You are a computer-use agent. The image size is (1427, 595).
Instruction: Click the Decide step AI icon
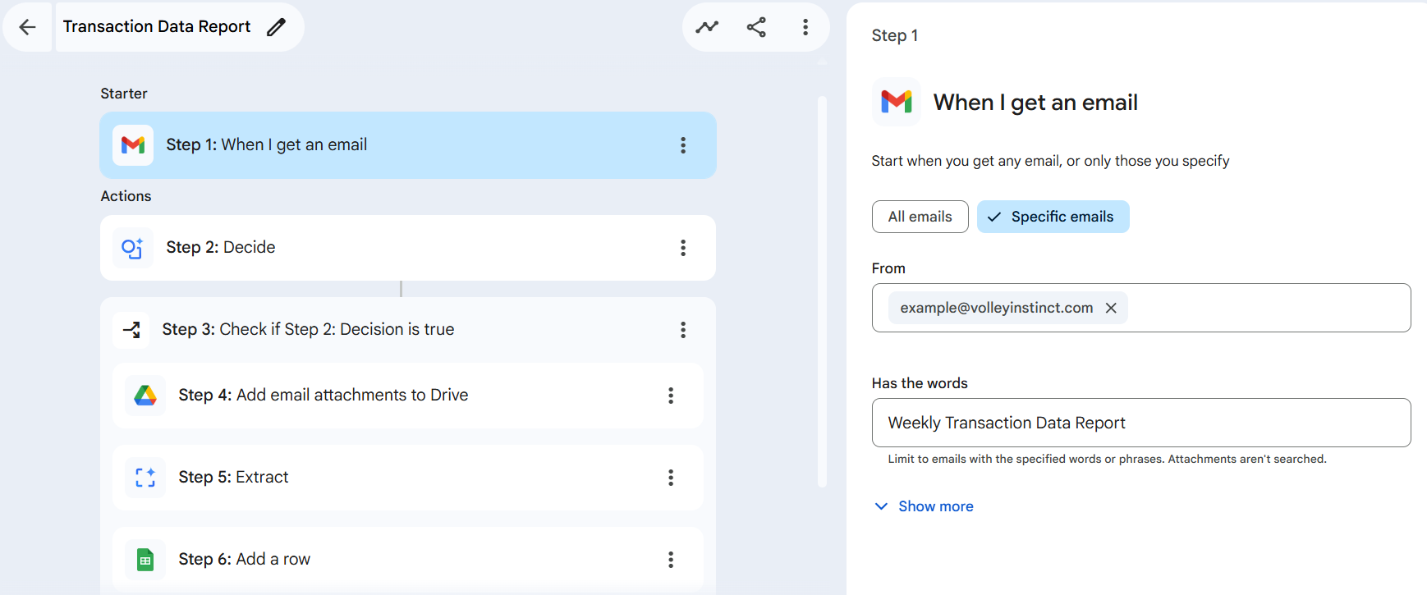click(x=133, y=248)
